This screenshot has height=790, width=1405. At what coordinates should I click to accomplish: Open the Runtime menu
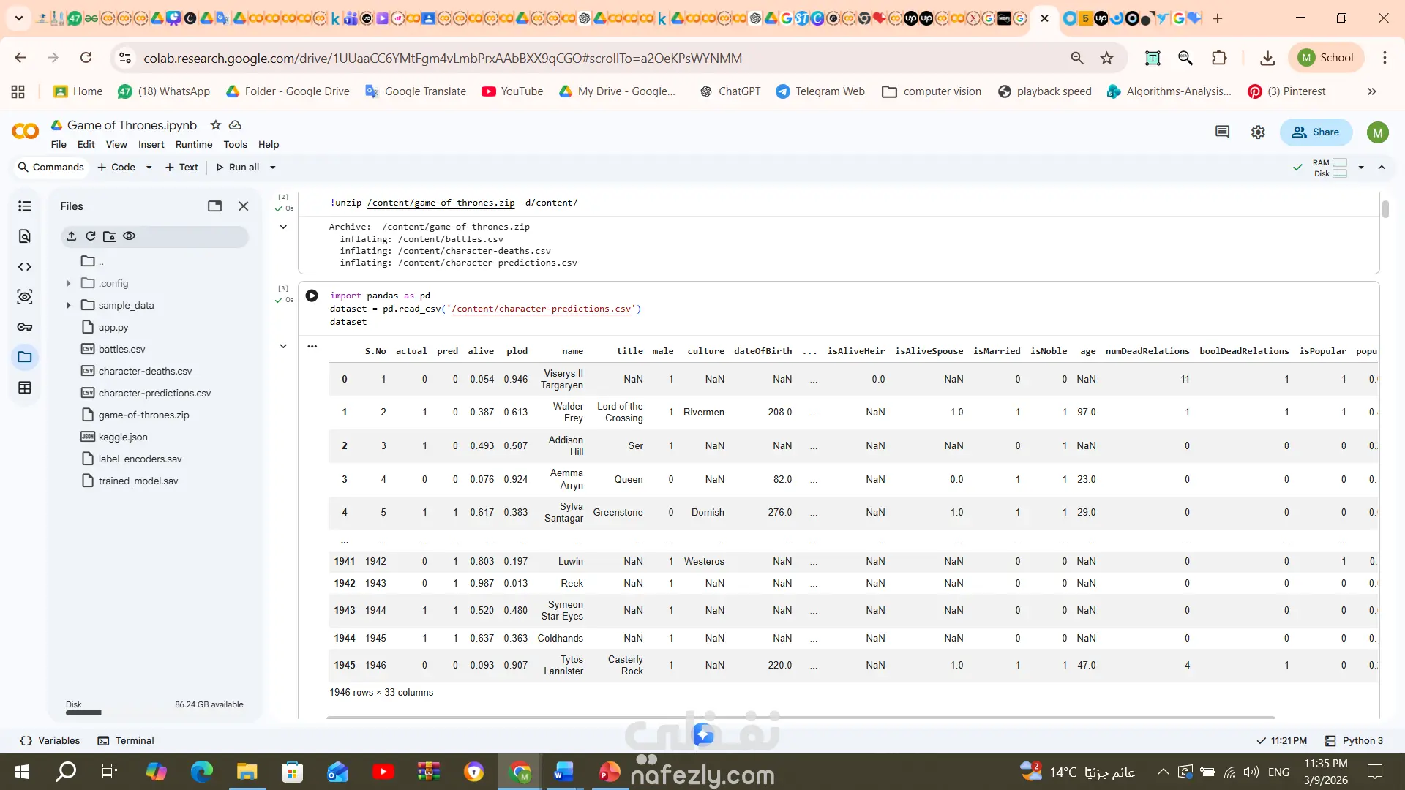pos(193,145)
